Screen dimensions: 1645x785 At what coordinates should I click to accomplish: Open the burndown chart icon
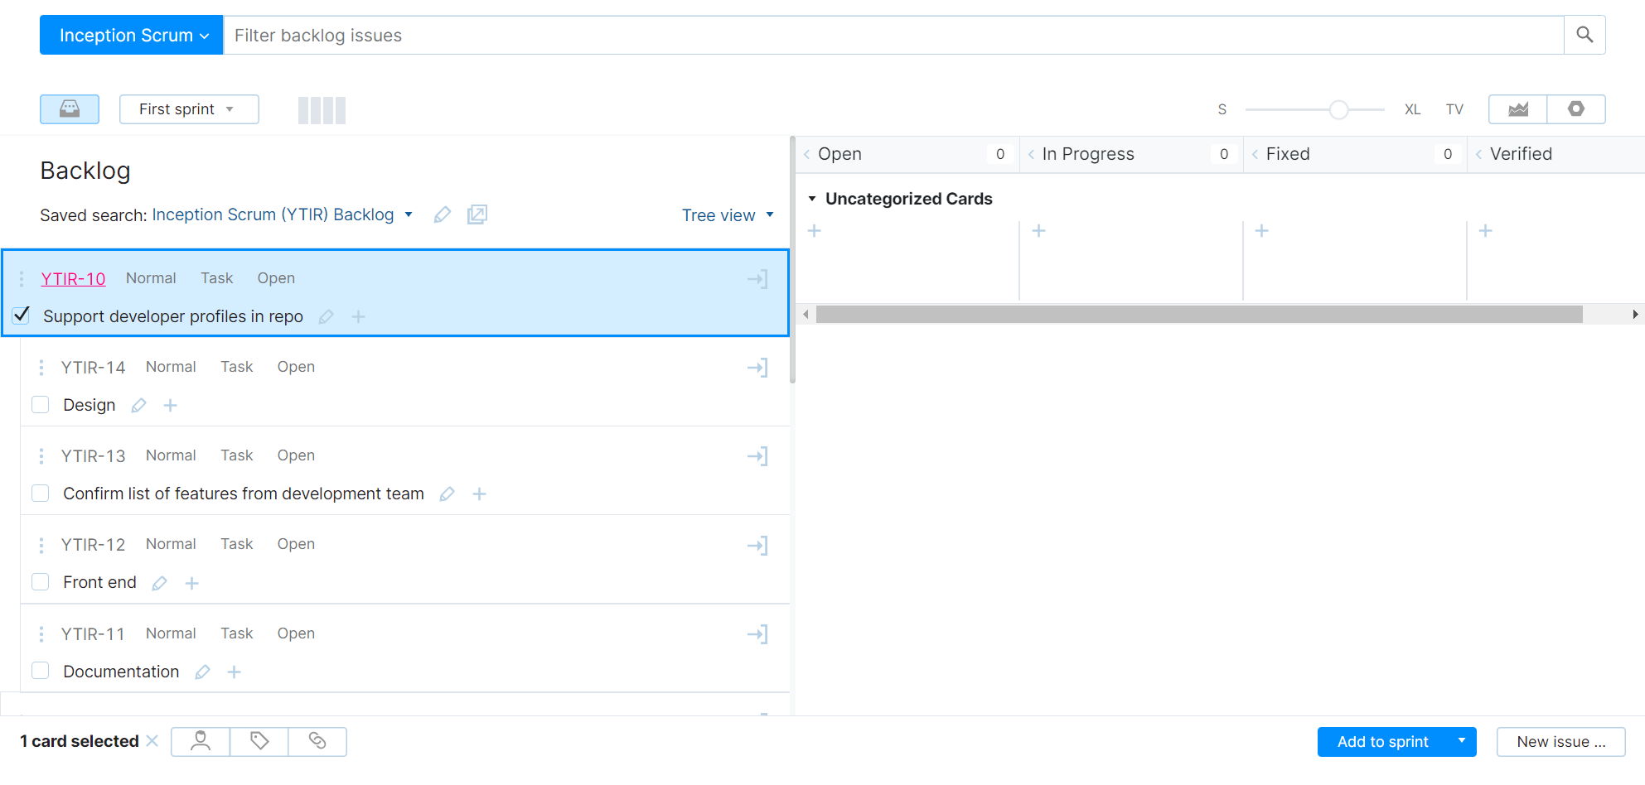[1517, 109]
